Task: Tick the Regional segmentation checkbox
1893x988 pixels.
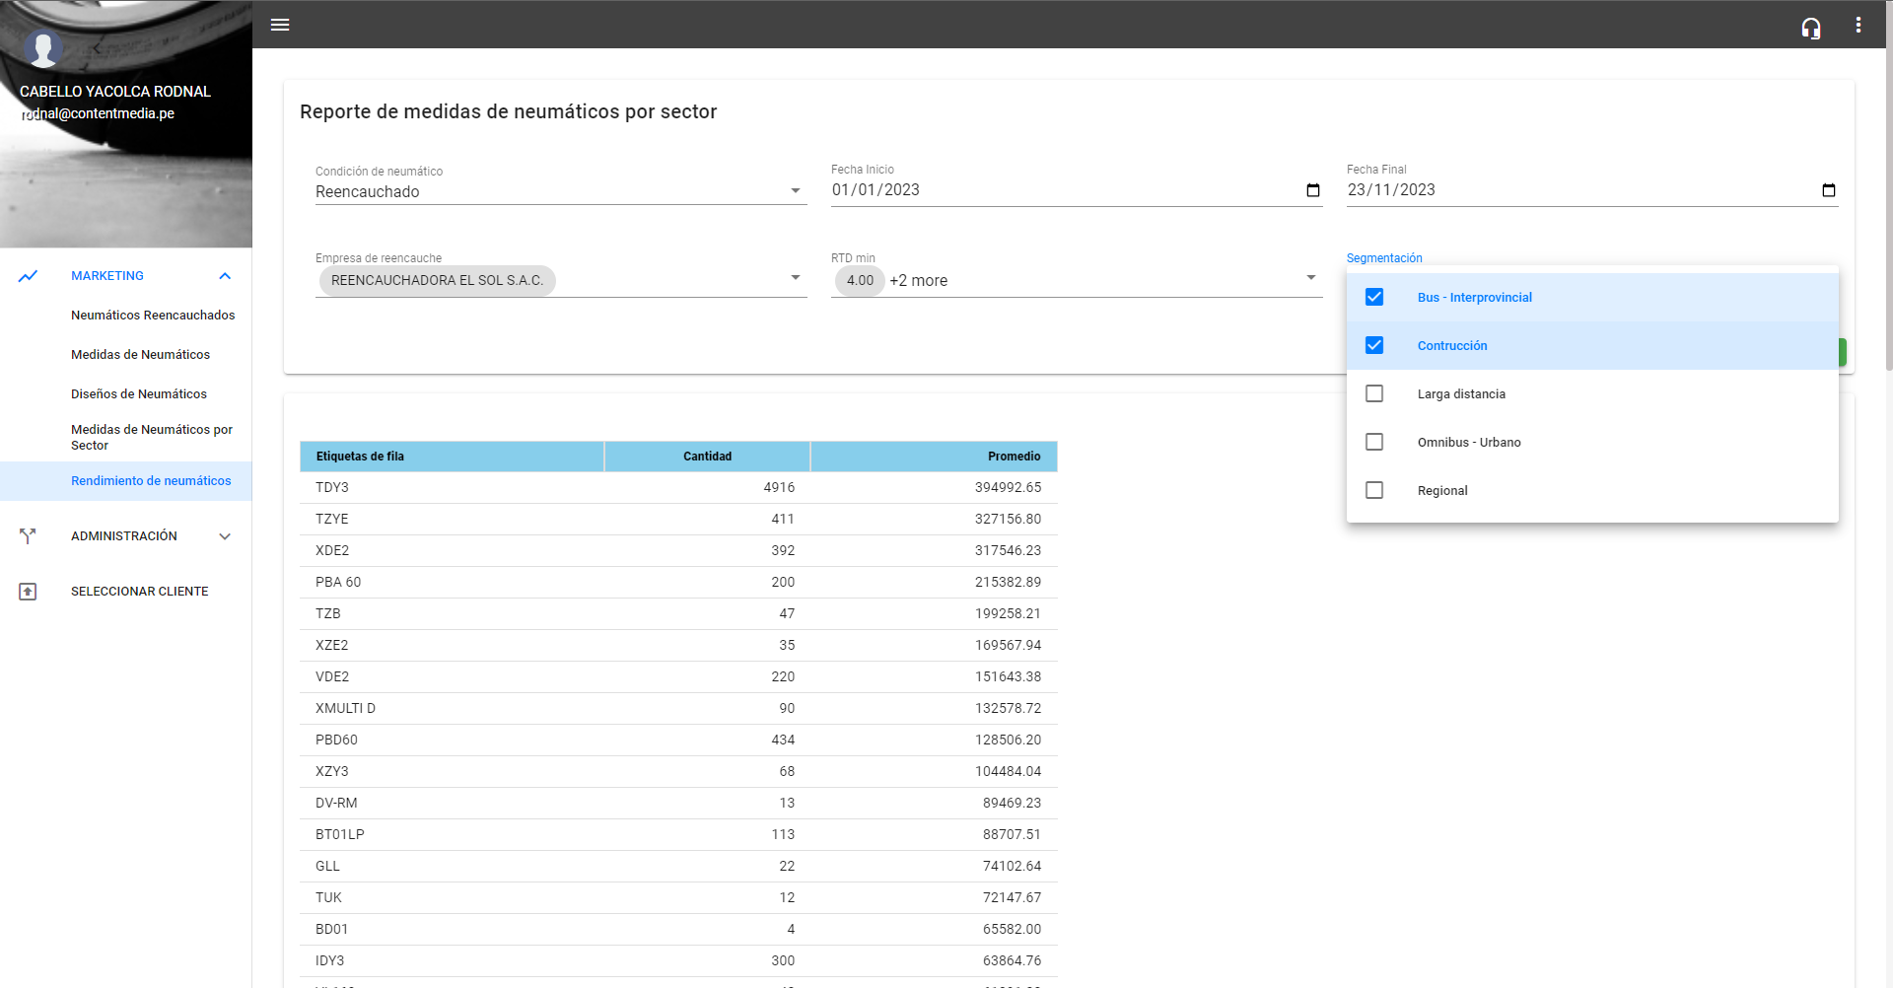Action: pyautogui.click(x=1374, y=490)
